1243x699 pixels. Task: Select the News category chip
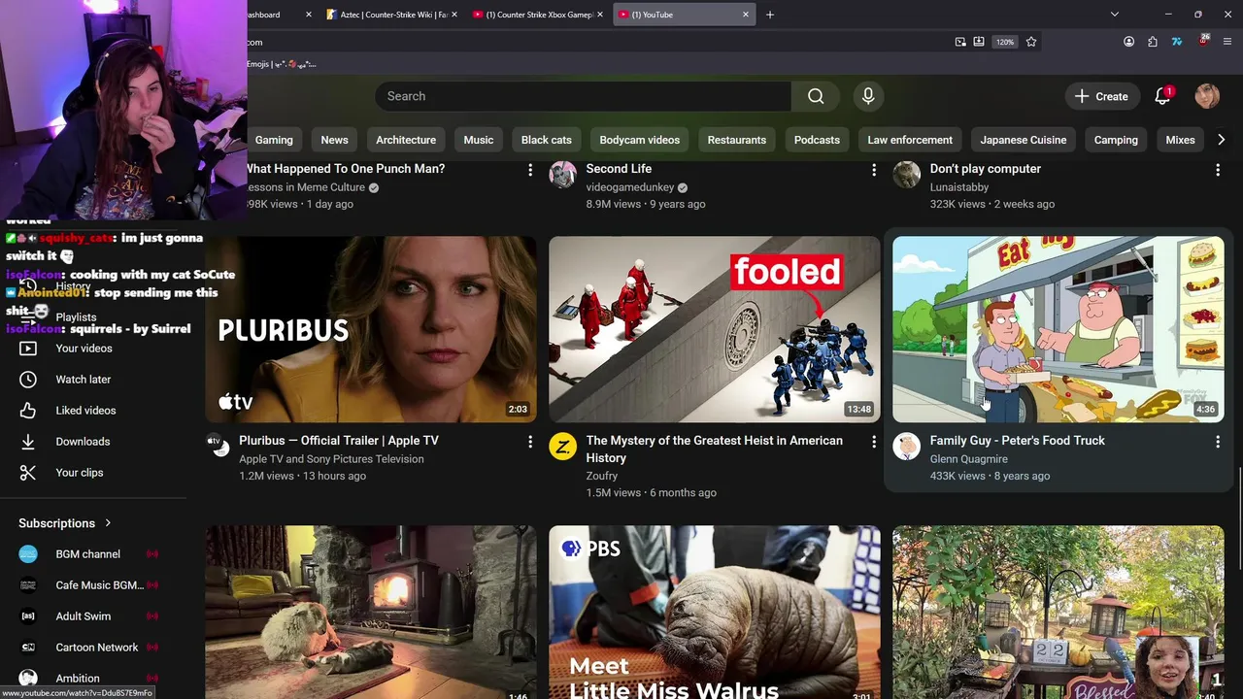pos(334,140)
